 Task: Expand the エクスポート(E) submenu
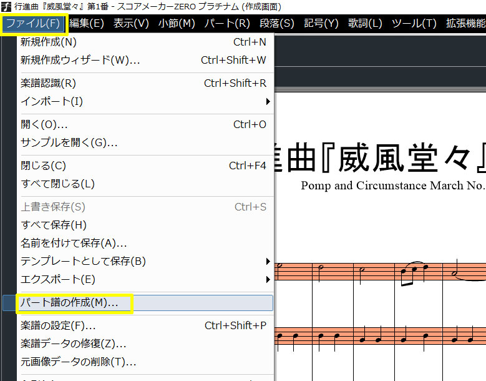pyautogui.click(x=145, y=280)
